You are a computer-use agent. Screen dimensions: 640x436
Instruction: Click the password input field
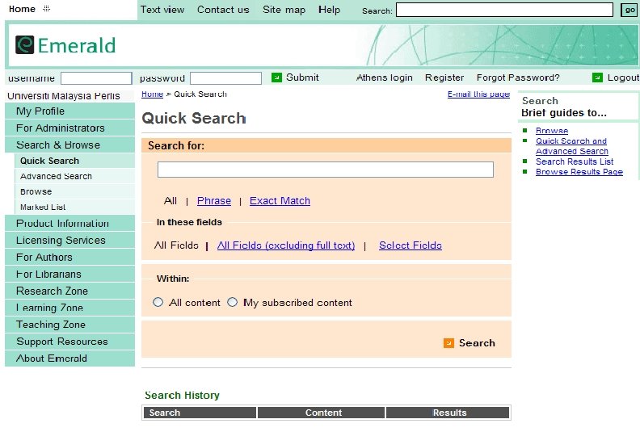point(225,78)
